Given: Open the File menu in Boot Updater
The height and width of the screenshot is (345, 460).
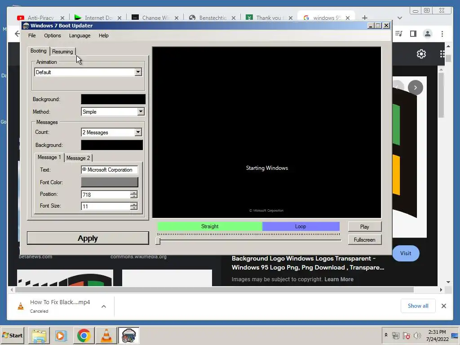Looking at the screenshot, I should pos(32,35).
